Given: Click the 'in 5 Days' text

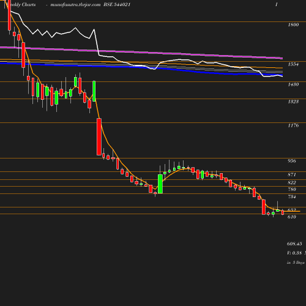Looking at the screenshot, I should (x=296, y=263).
